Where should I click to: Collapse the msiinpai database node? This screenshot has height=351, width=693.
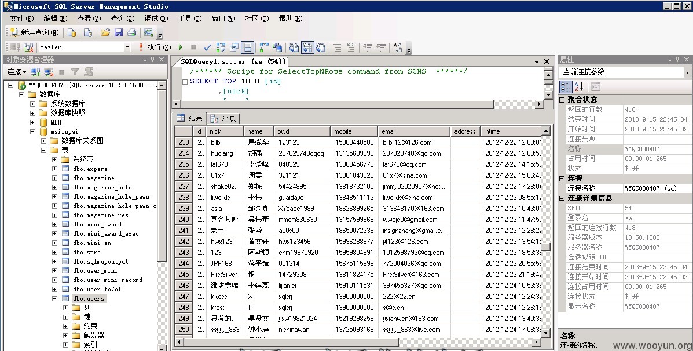pos(32,131)
